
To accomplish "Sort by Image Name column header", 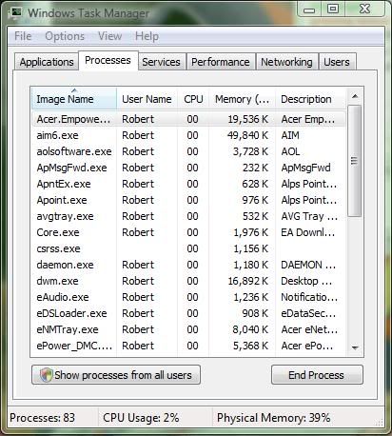I will pos(74,99).
